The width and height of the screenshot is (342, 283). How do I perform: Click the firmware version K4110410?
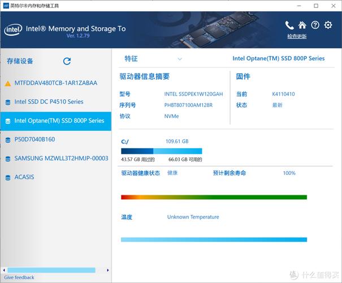click(283, 94)
